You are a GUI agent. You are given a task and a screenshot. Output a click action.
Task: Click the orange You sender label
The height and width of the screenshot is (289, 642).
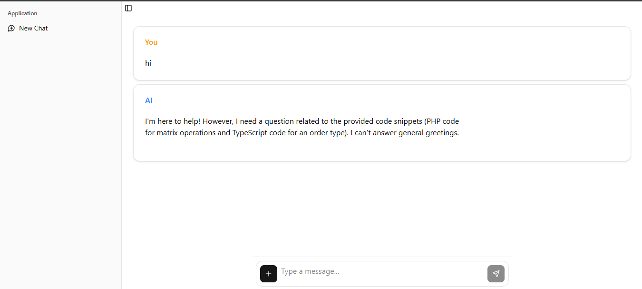click(151, 42)
